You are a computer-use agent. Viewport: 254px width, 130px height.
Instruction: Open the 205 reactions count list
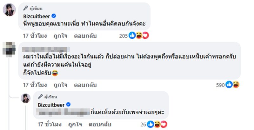123,36
